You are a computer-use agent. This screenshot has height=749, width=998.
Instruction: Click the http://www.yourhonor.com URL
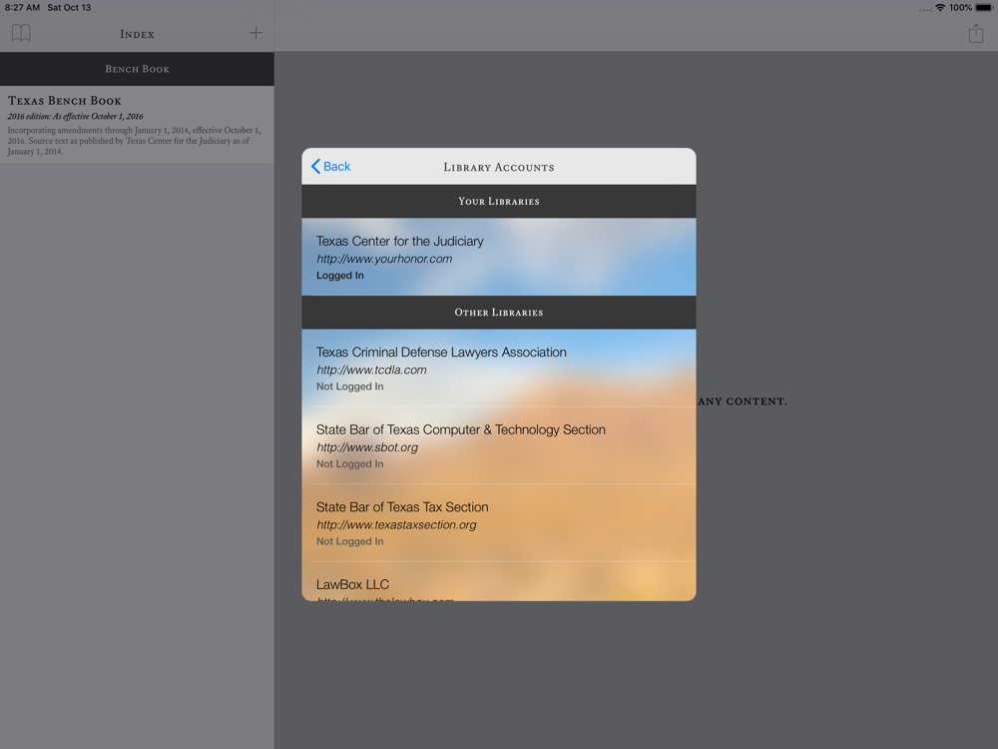pyautogui.click(x=384, y=259)
